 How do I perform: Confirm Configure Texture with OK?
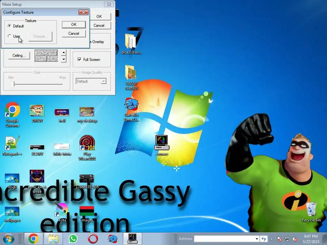point(74,25)
